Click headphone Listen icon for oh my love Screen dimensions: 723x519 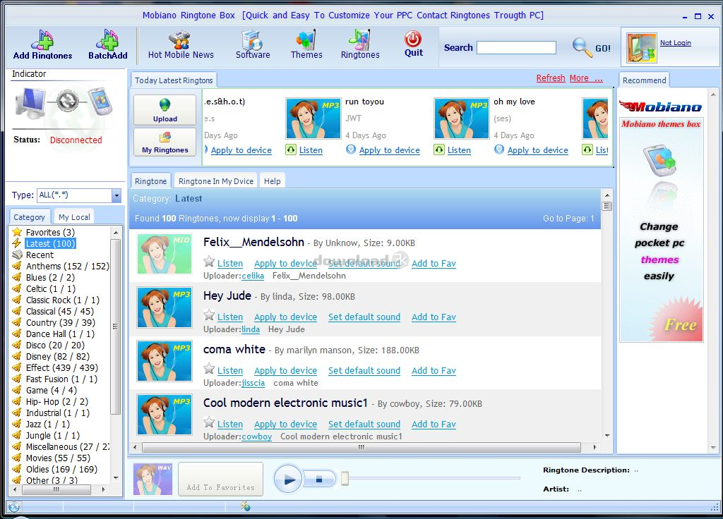pos(439,149)
